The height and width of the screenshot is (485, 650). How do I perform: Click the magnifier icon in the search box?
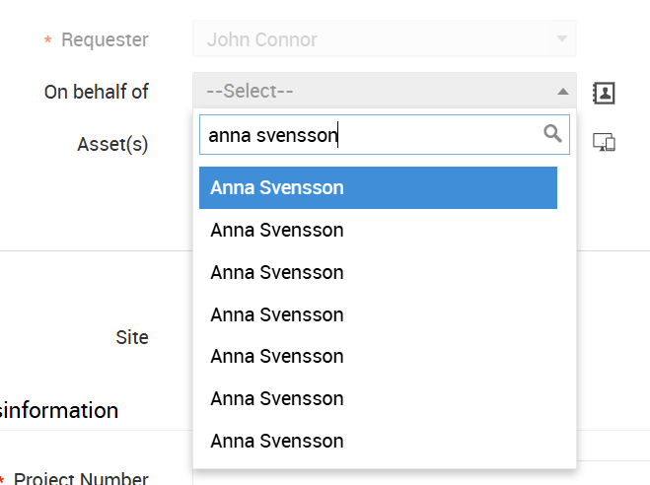coord(552,134)
